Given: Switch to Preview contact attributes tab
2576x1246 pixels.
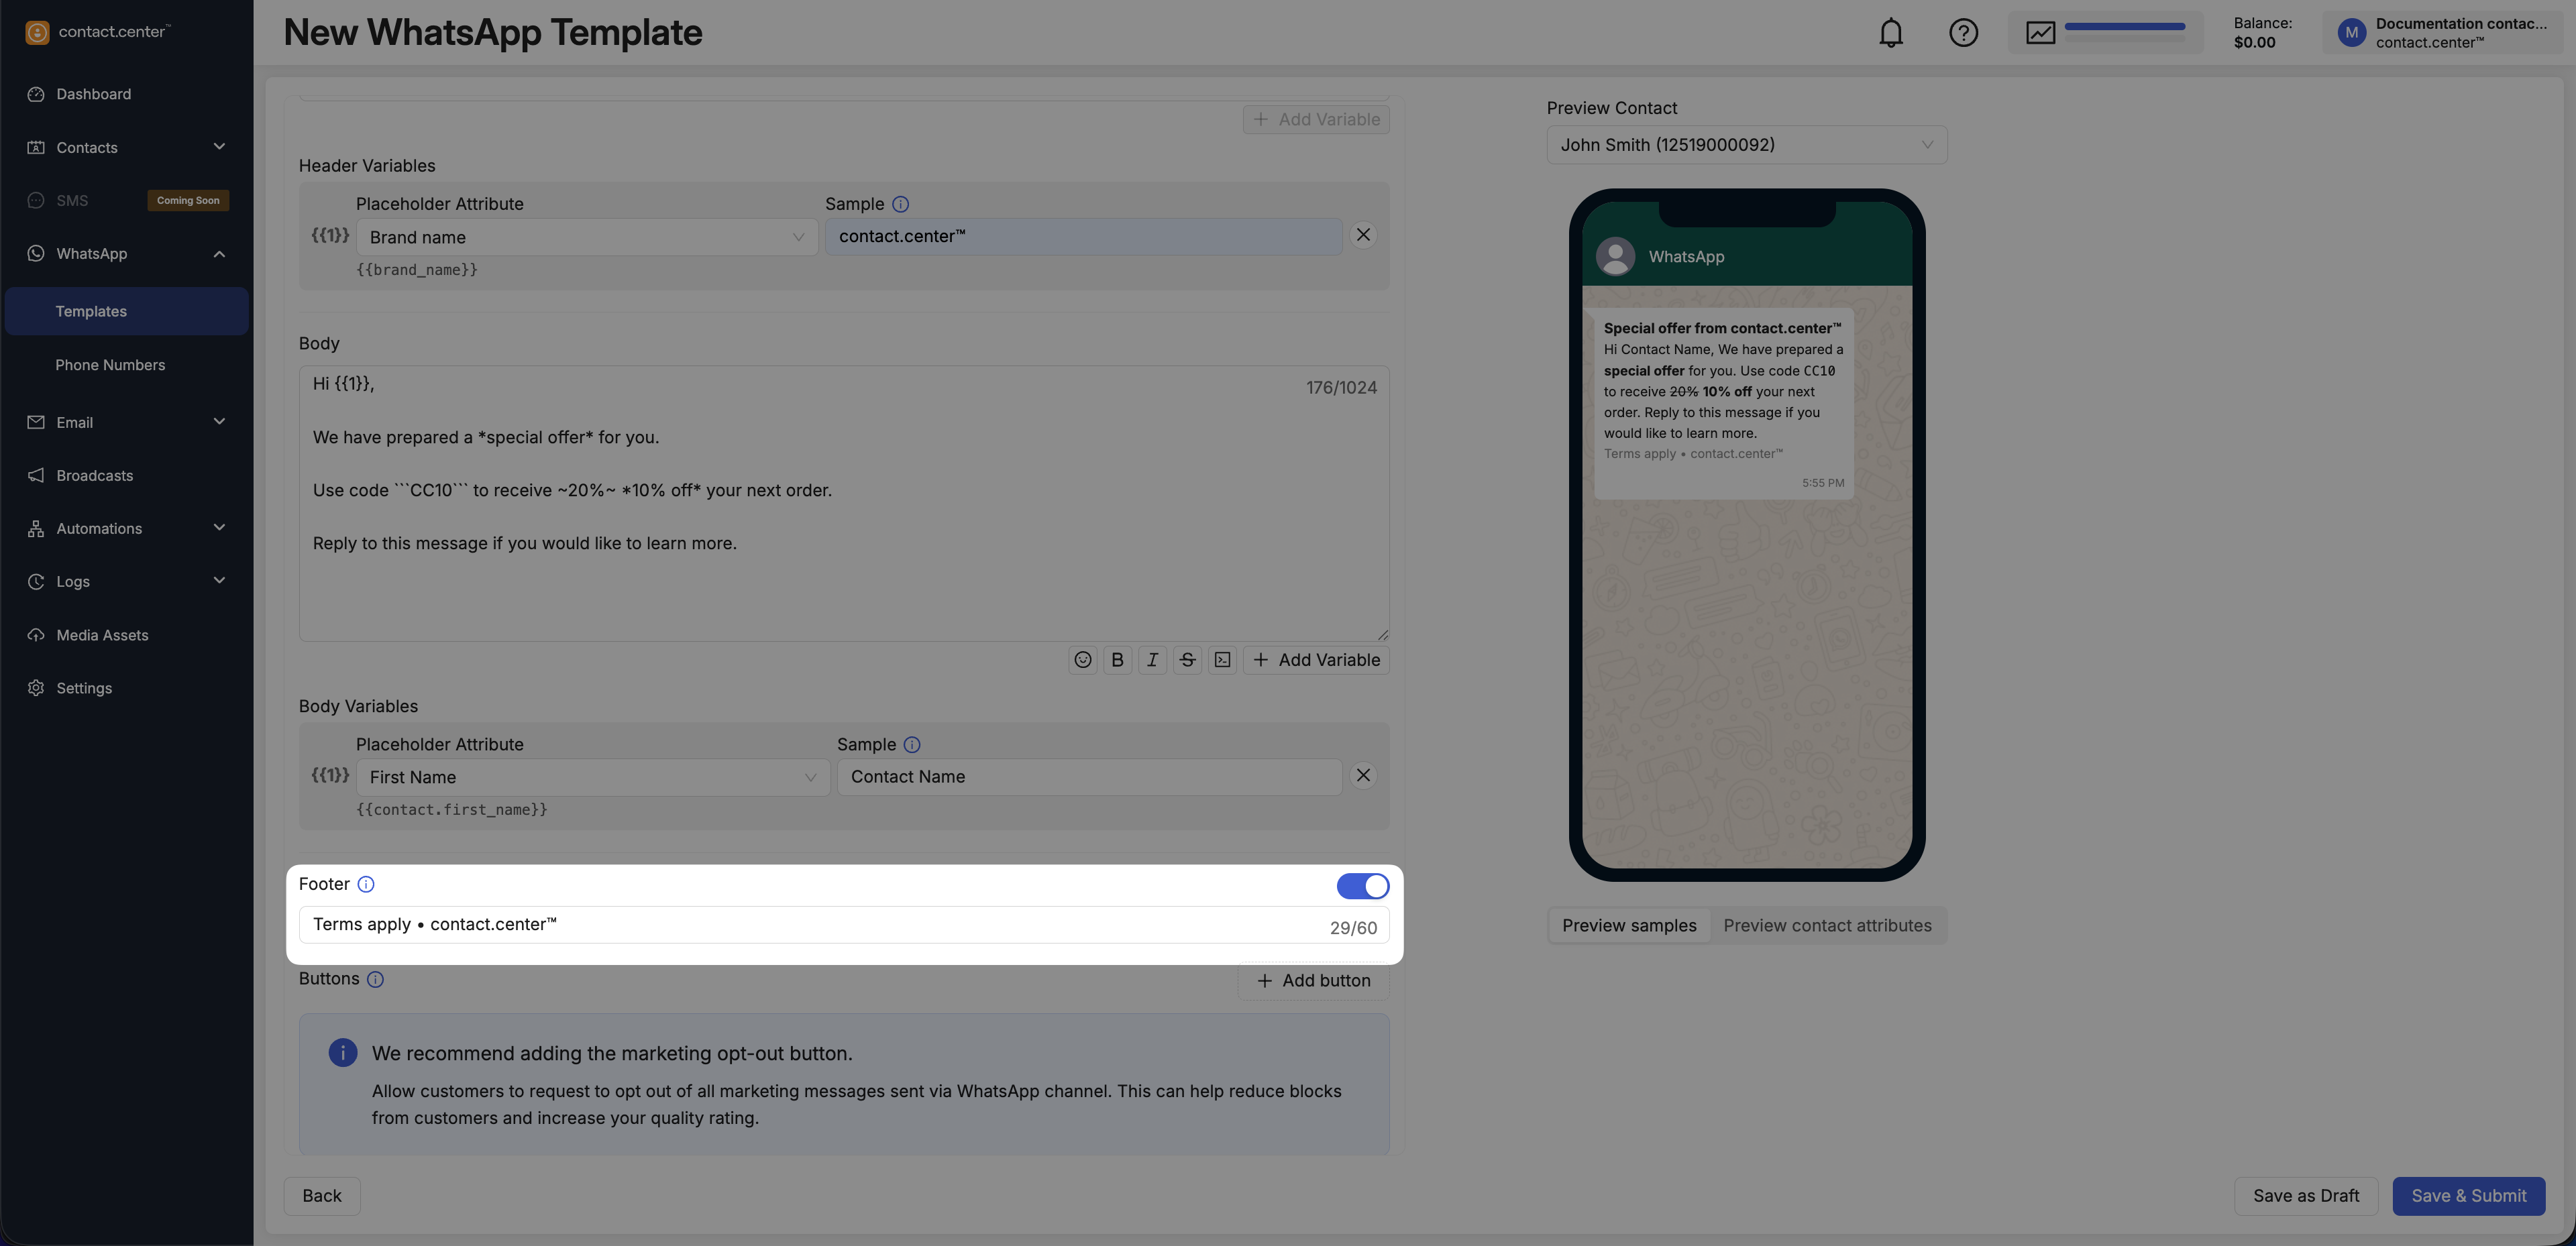Looking at the screenshot, I should (x=1827, y=926).
